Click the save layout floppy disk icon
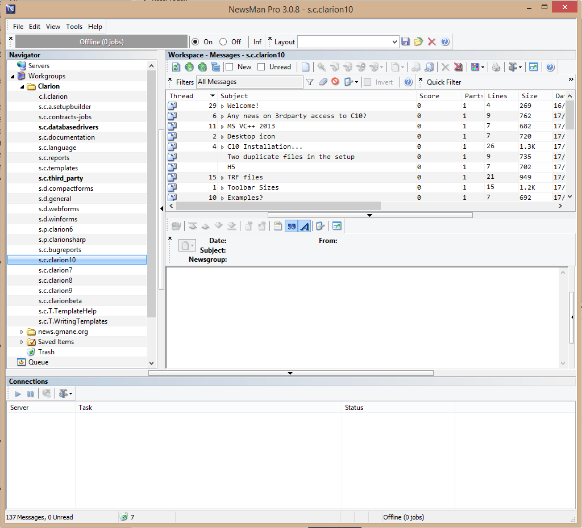Image resolution: width=582 pixels, height=528 pixels. click(405, 42)
